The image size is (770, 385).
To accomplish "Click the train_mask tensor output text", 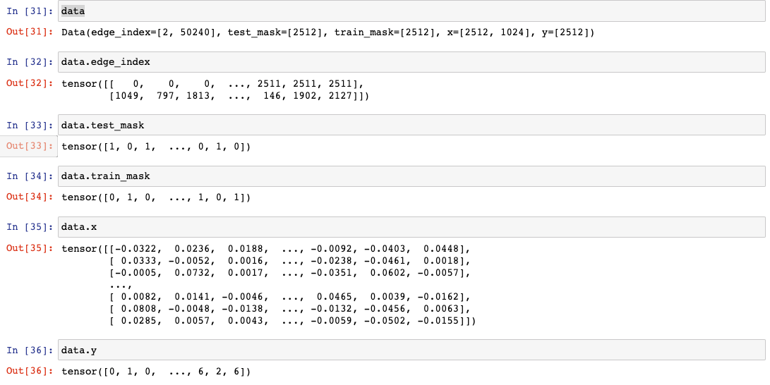I will pyautogui.click(x=156, y=197).
